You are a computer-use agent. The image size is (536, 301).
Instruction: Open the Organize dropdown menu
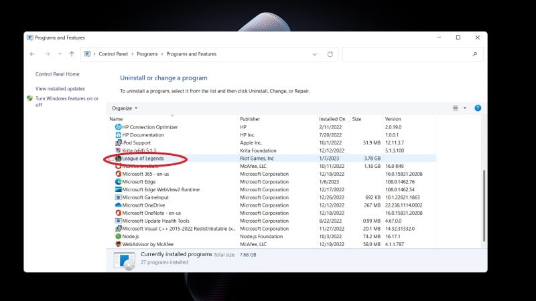[x=125, y=108]
